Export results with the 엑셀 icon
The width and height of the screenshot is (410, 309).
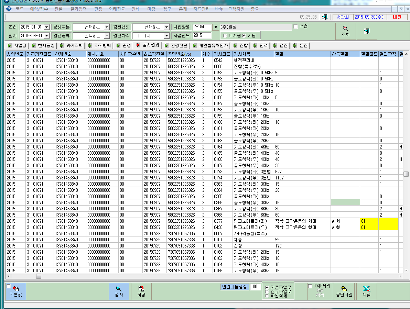point(366,291)
